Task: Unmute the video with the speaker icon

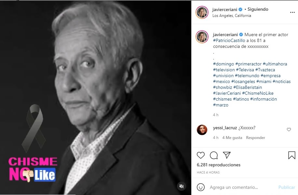Action: coord(182,186)
